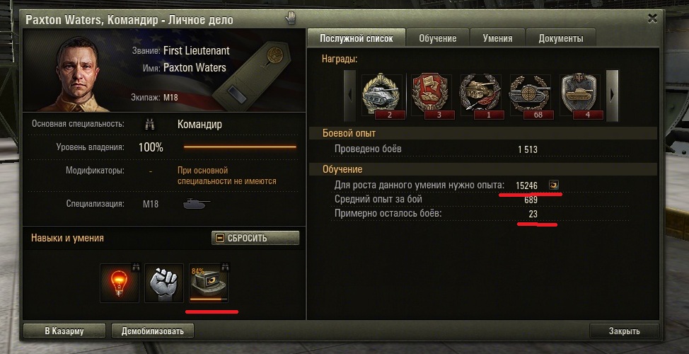View the award medal with count 1
689x354 pixels.
pos(480,96)
